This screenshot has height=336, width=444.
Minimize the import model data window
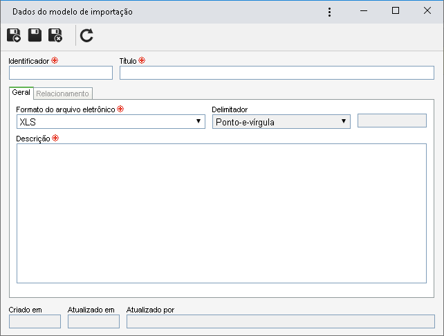[x=364, y=11]
